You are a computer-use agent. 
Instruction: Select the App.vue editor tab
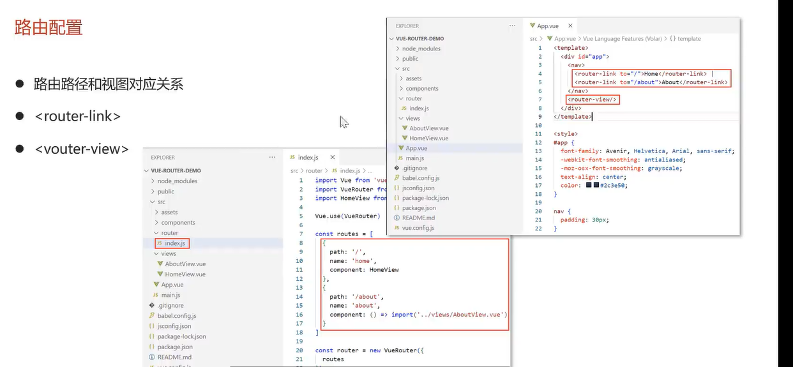[548, 26]
